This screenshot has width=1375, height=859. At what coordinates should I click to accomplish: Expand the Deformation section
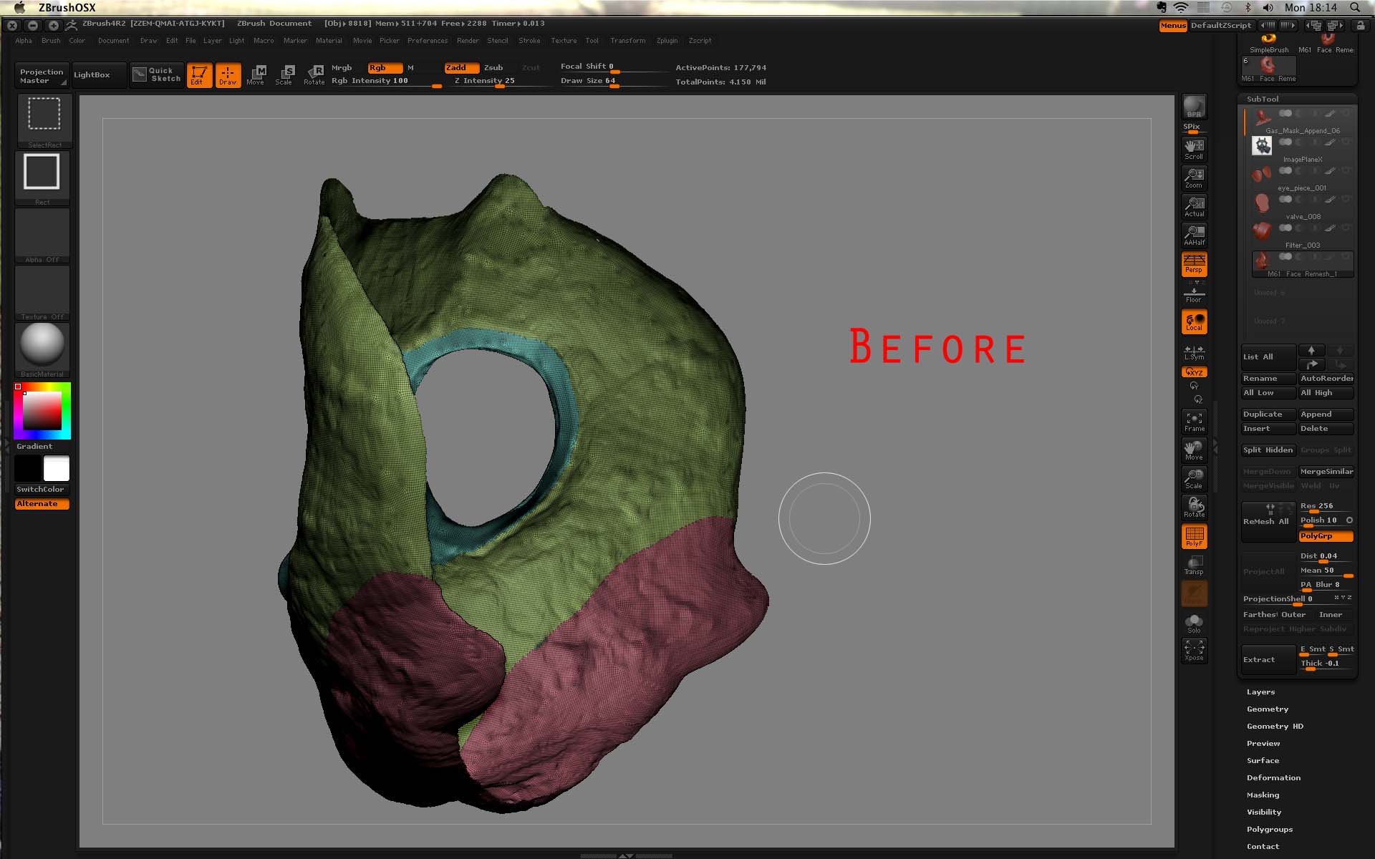pyautogui.click(x=1273, y=777)
